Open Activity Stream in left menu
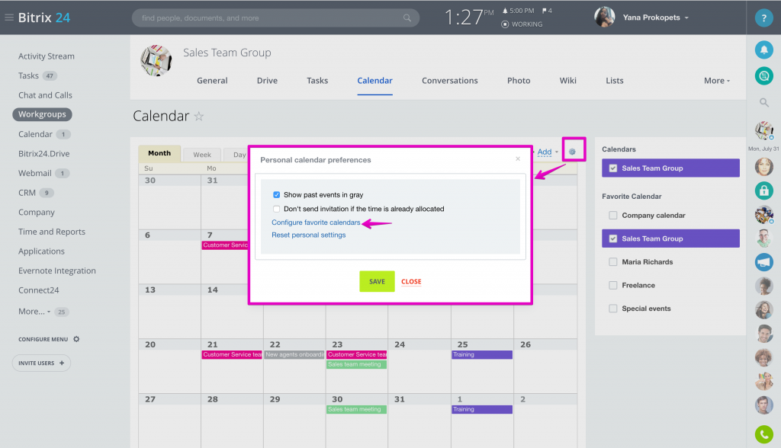 [x=47, y=56]
